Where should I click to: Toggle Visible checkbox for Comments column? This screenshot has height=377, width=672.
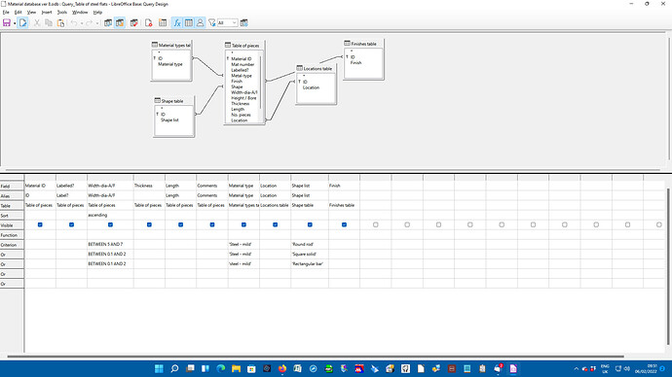tap(212, 224)
